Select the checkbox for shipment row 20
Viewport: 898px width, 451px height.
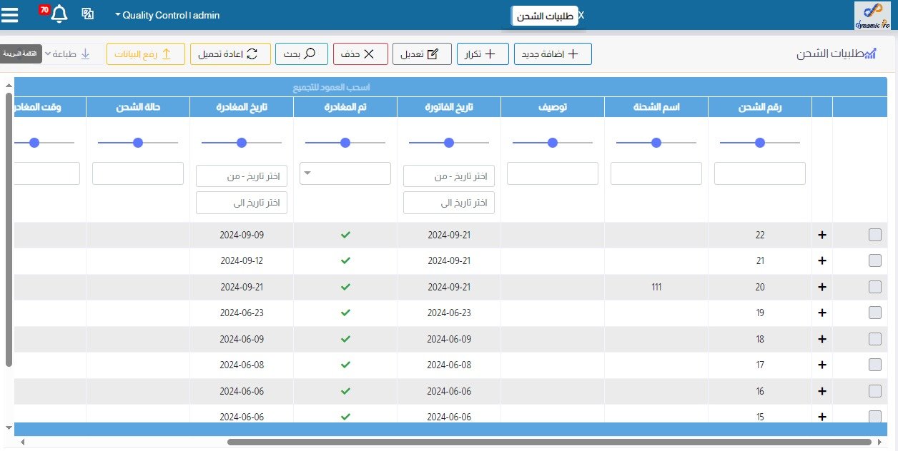tap(874, 287)
